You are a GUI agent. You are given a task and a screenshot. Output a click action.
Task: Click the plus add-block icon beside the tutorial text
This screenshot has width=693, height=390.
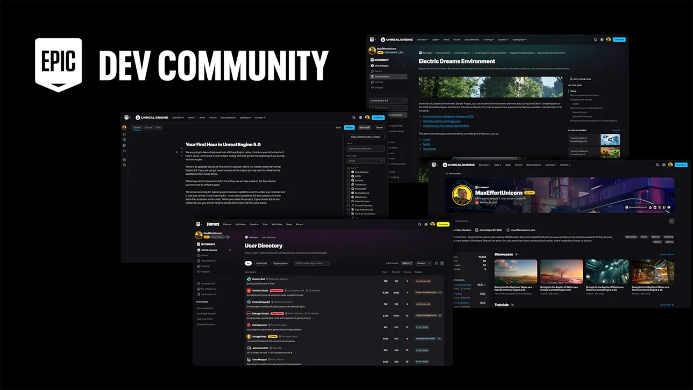point(176,152)
